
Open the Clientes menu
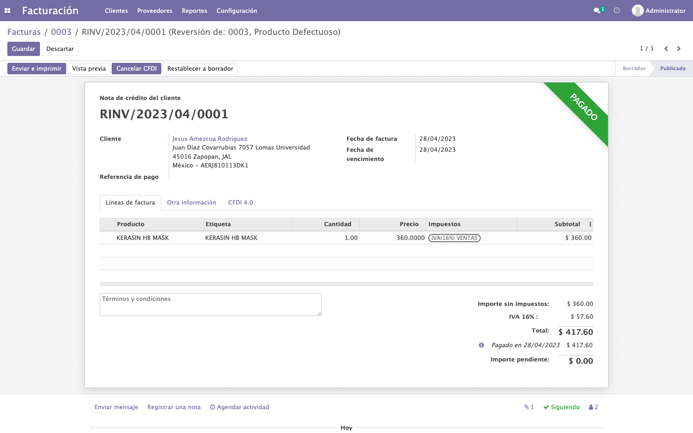tap(116, 11)
